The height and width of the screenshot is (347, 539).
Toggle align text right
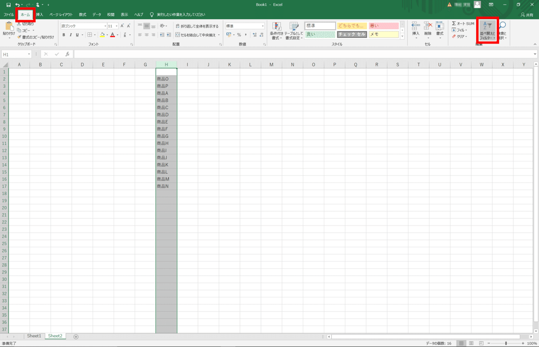(x=152, y=35)
